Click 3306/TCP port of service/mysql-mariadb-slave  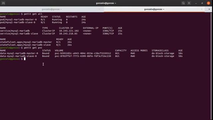tap(108, 34)
